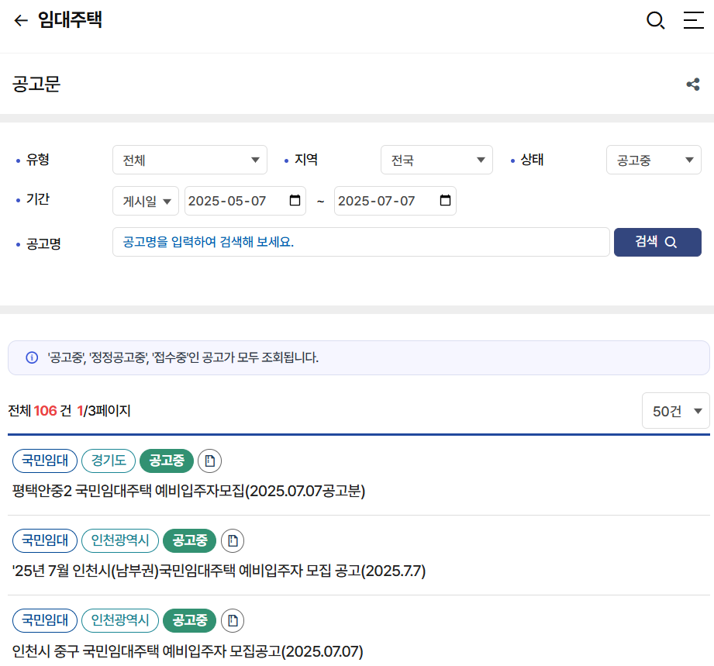Click 공고중 badge on 인천시 중구 row
714x666 pixels.
[189, 620]
